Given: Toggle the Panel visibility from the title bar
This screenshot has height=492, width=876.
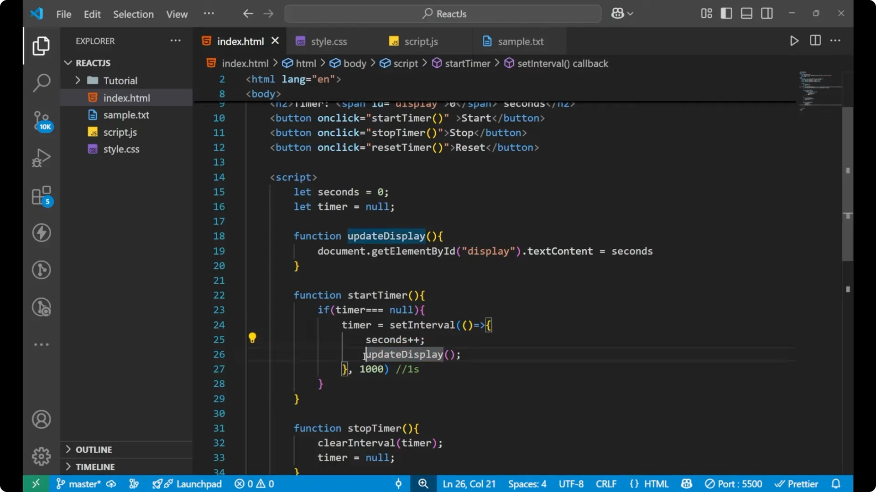Looking at the screenshot, I should 746,13.
